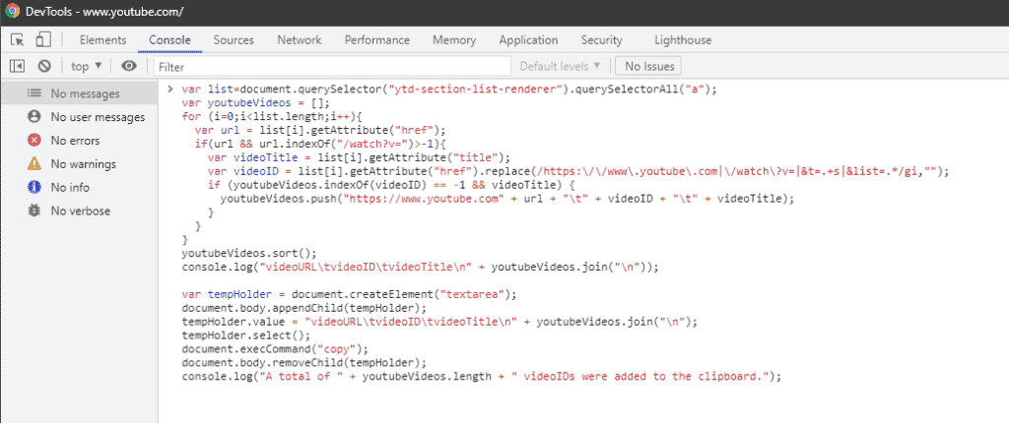This screenshot has height=423, width=1009.
Task: Switch to the Security tab
Action: (602, 40)
